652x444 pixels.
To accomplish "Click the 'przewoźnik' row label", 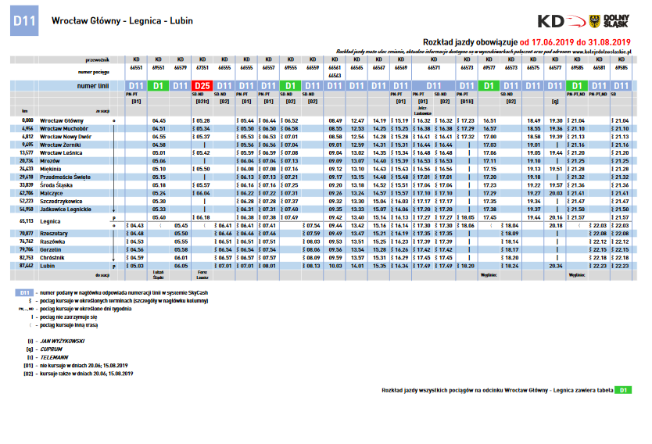I will point(101,59).
